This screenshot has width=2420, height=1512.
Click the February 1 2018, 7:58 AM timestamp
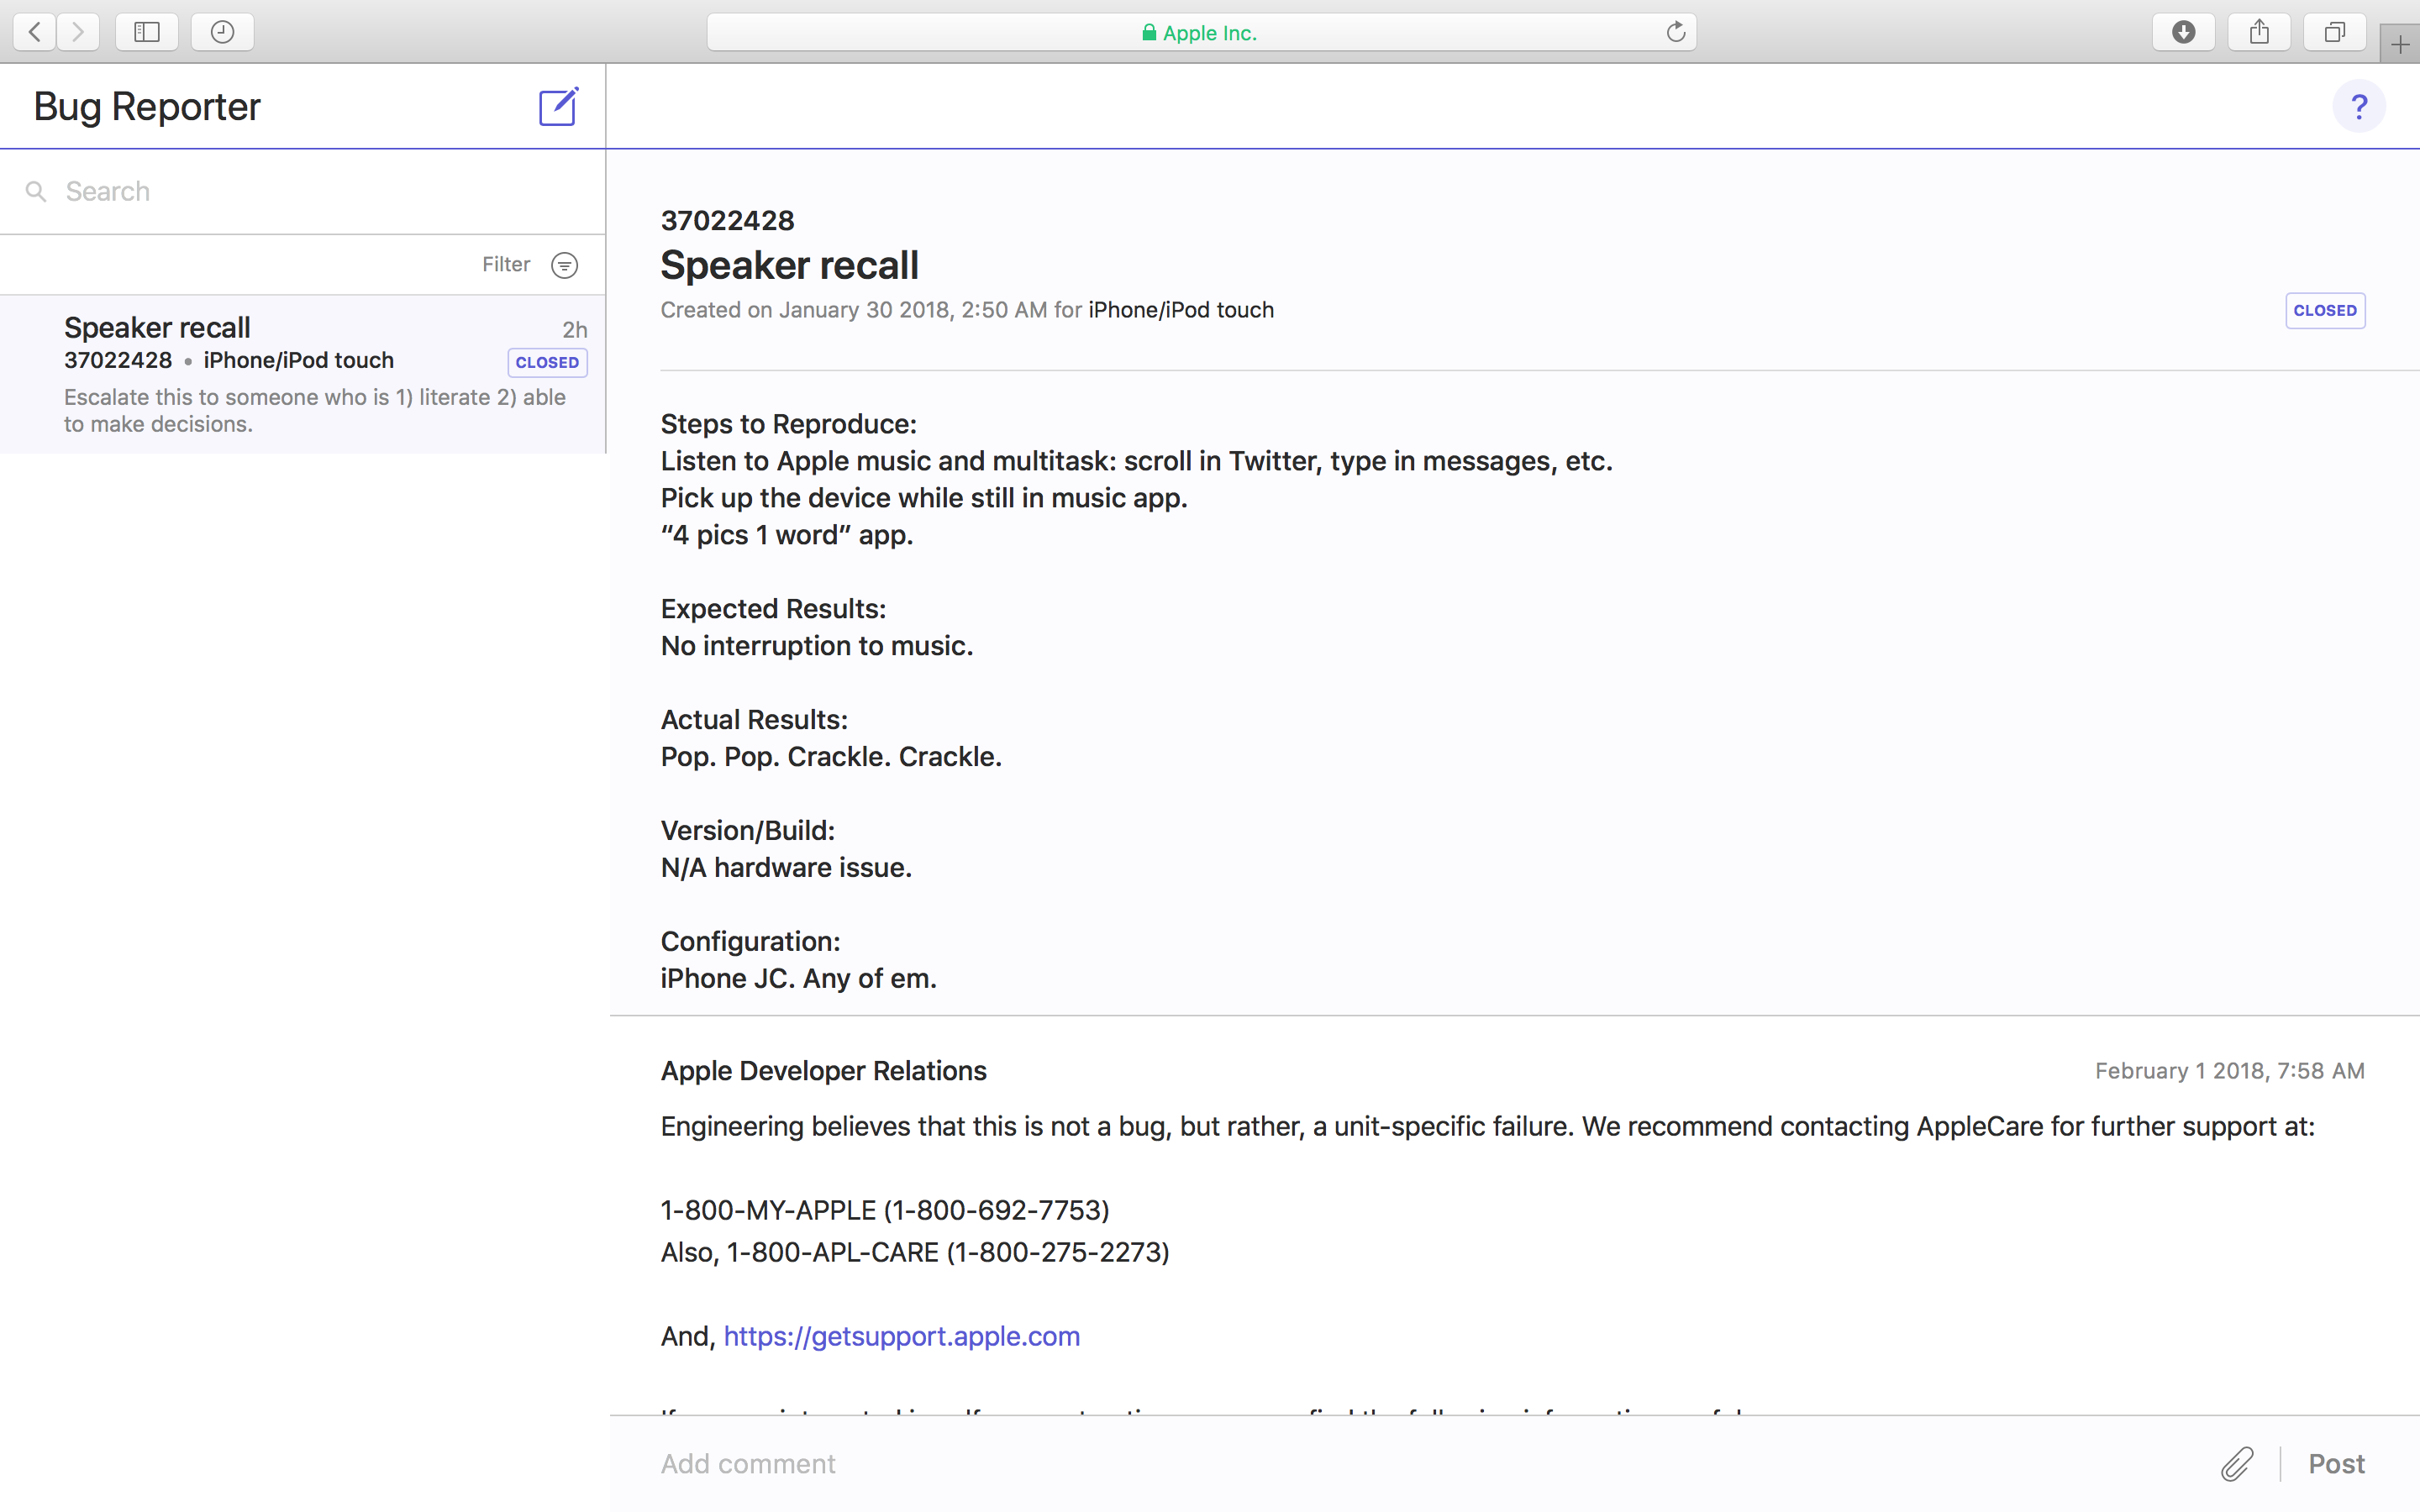[x=2230, y=1071]
